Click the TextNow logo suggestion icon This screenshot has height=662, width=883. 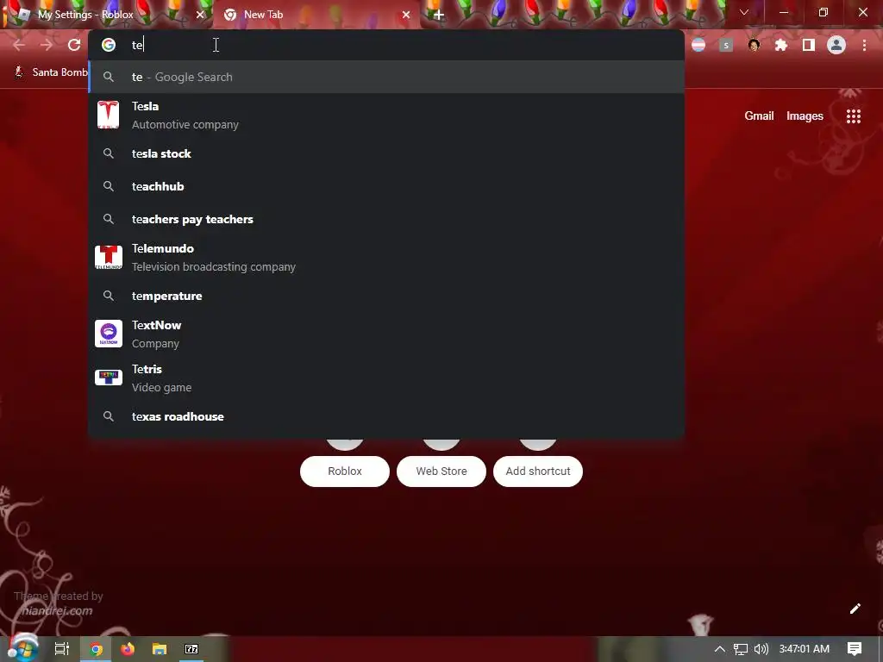pyautogui.click(x=108, y=334)
